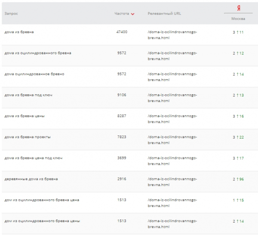Click the Запрос column header
The height and width of the screenshot is (235, 258).
click(11, 13)
